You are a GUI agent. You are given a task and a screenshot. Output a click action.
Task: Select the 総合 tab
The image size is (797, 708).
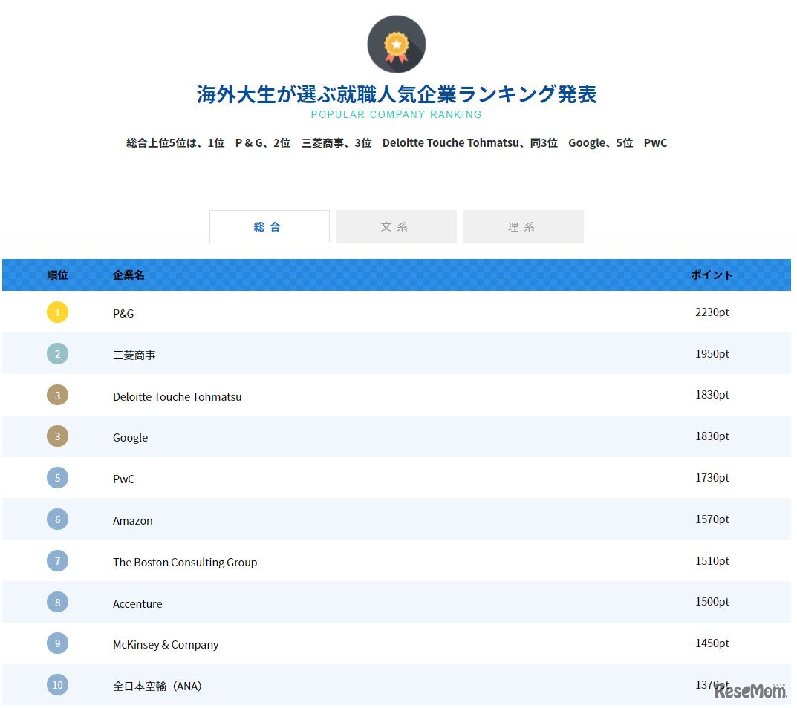click(x=269, y=226)
